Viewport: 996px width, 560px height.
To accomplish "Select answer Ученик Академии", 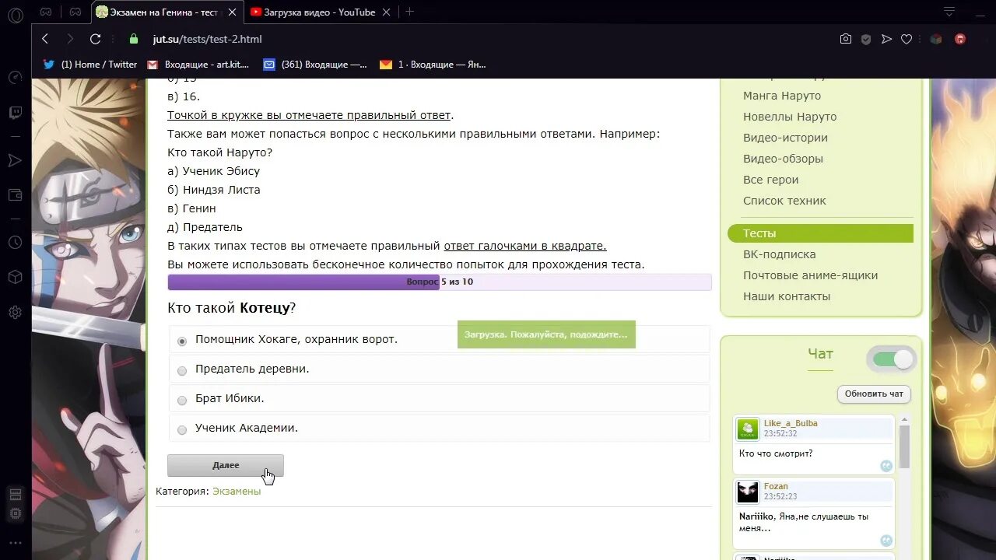I will (x=182, y=429).
